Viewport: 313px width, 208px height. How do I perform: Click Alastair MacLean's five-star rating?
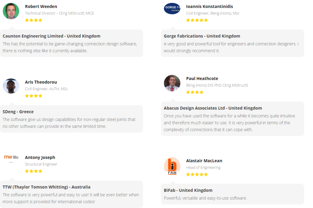(197, 174)
